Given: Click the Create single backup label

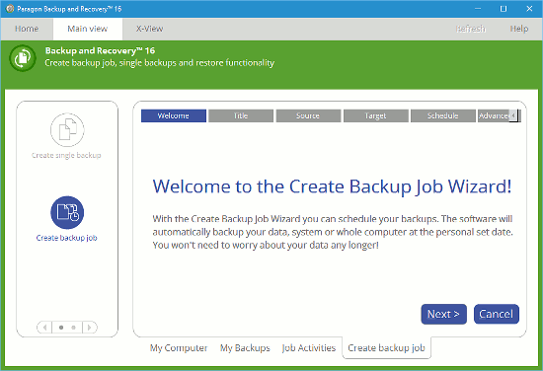Looking at the screenshot, I should click(66, 155).
